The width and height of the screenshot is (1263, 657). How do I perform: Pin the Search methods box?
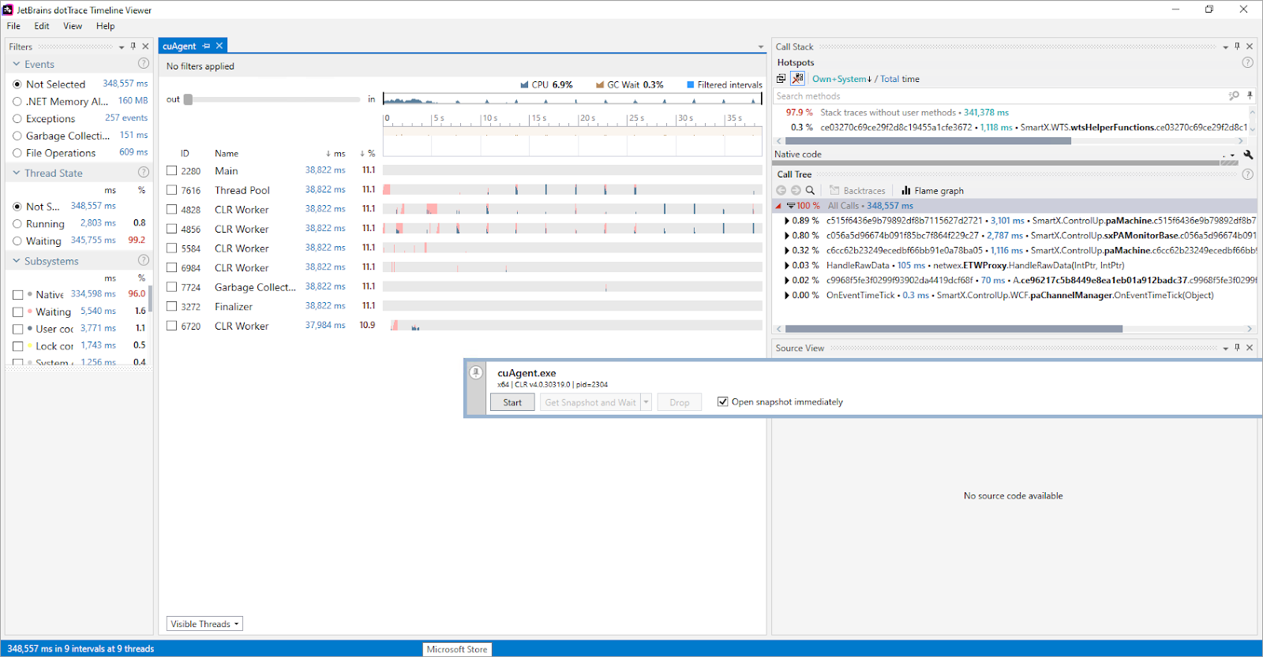pyautogui.click(x=1250, y=95)
